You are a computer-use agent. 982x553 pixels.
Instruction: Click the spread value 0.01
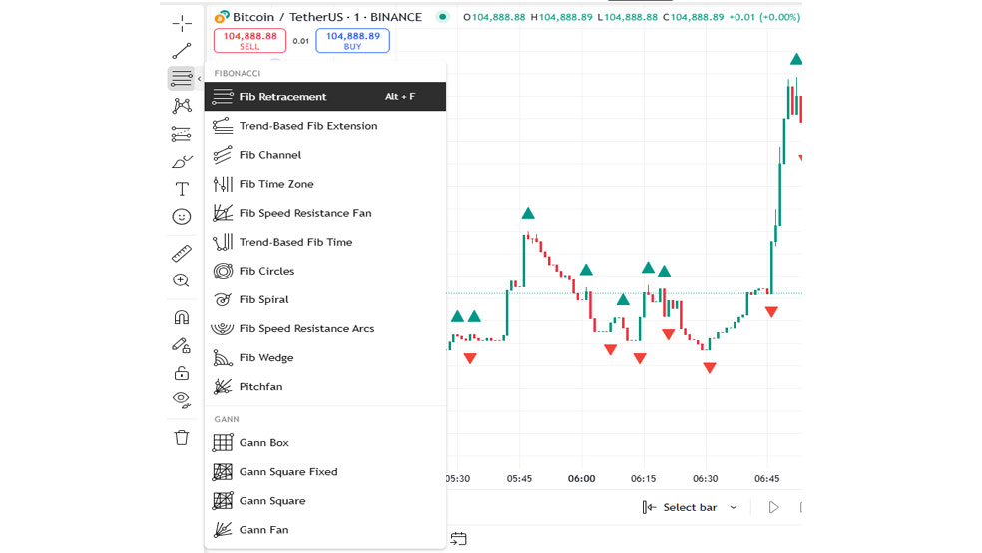301,41
